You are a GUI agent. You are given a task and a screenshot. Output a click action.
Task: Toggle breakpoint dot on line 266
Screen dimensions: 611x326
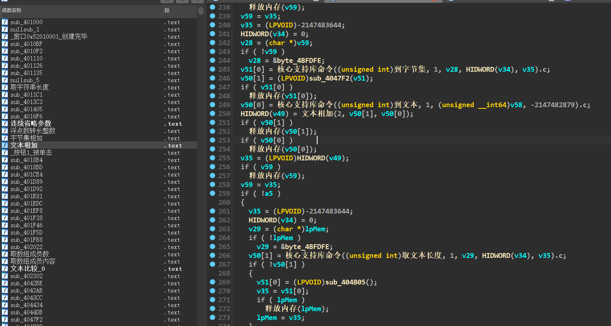(213, 255)
